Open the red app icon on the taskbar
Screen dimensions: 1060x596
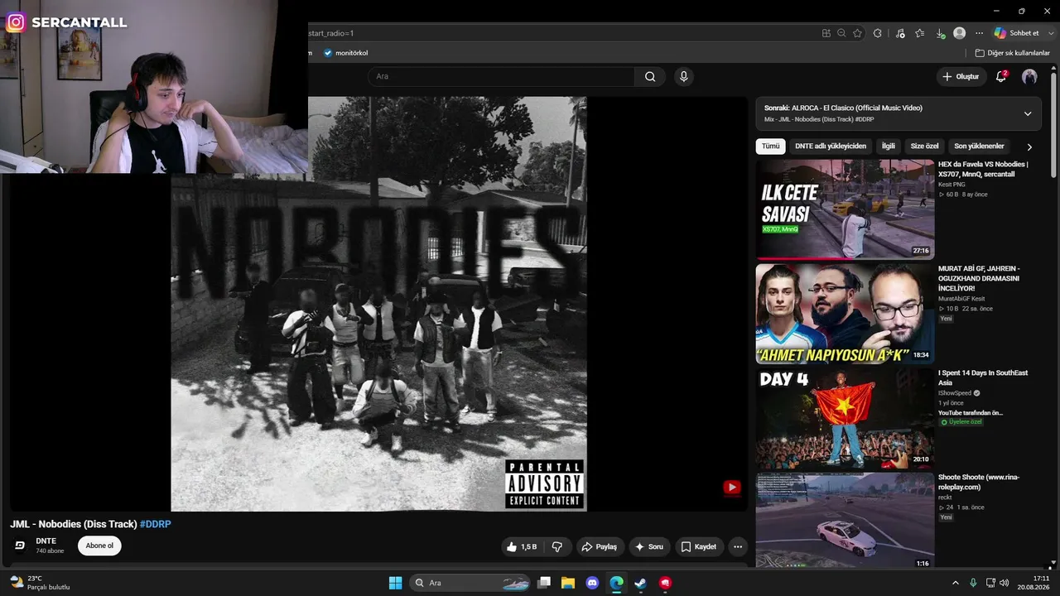pos(664,583)
